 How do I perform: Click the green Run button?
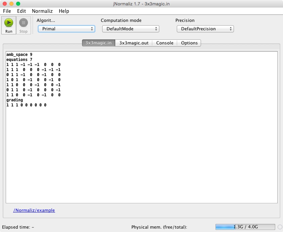point(9,25)
